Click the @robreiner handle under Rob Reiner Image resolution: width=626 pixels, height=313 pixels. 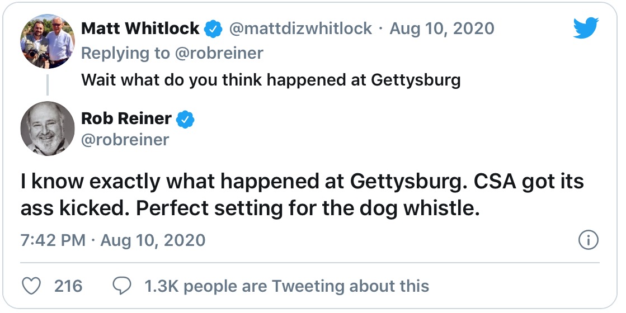click(125, 140)
